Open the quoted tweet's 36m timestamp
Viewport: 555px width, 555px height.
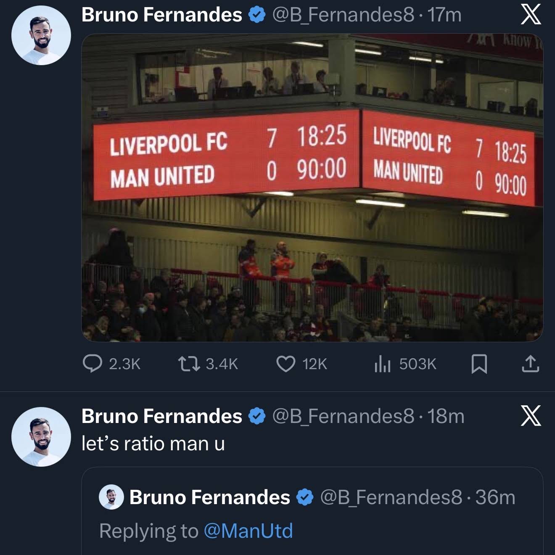coord(495,497)
